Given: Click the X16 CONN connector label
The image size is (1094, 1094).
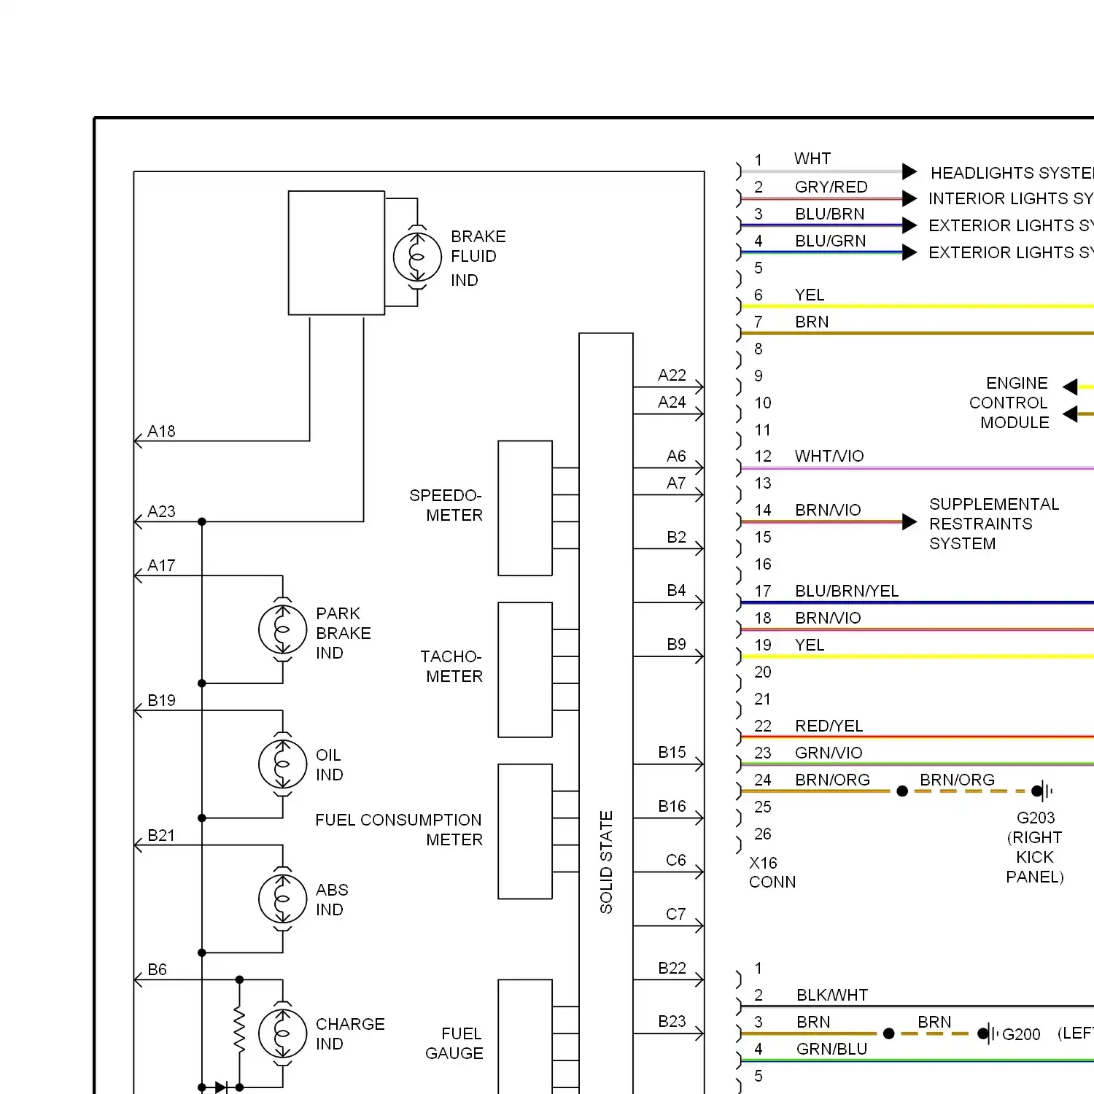Looking at the screenshot, I should click(x=772, y=872).
